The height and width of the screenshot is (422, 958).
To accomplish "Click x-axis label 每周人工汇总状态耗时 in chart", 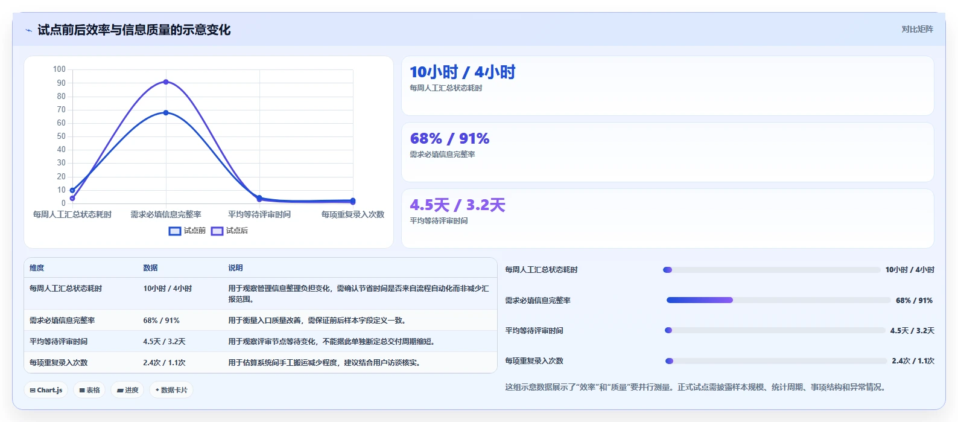I will tap(72, 214).
